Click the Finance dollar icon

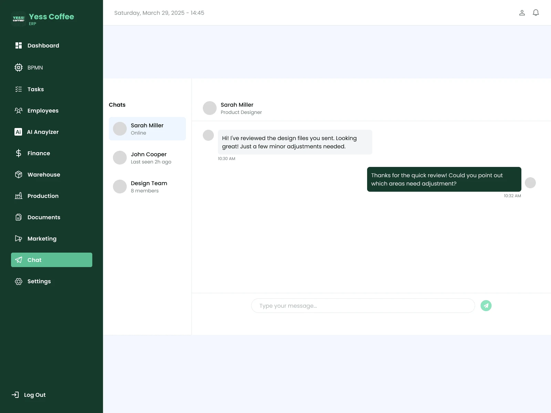coord(19,153)
